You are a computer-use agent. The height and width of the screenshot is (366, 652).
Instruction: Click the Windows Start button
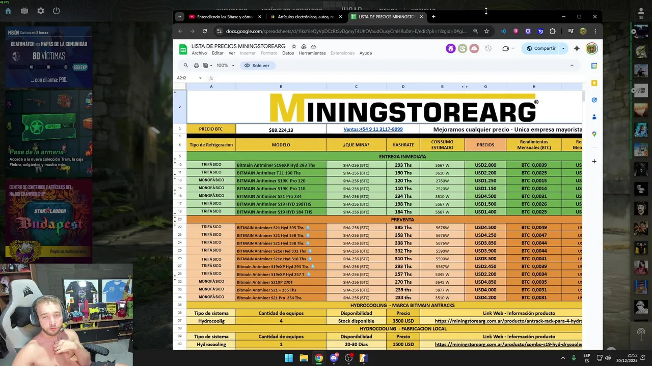[x=289, y=358]
